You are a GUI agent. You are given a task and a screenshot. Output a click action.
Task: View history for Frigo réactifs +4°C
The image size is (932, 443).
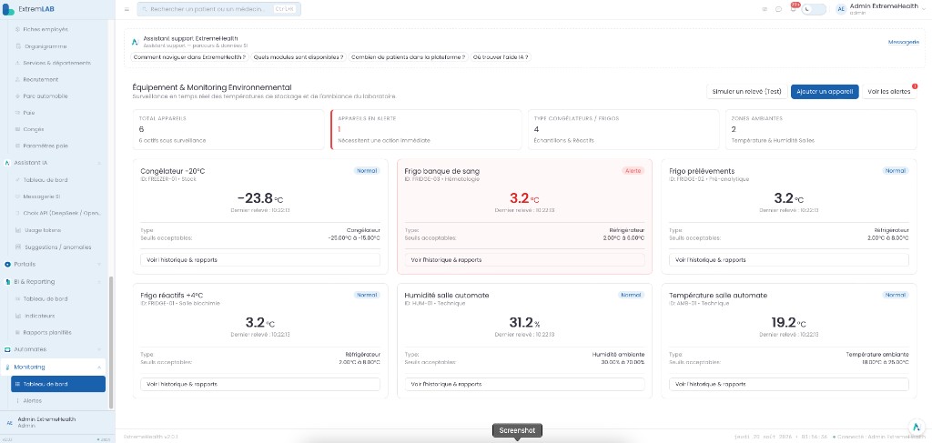(x=259, y=384)
